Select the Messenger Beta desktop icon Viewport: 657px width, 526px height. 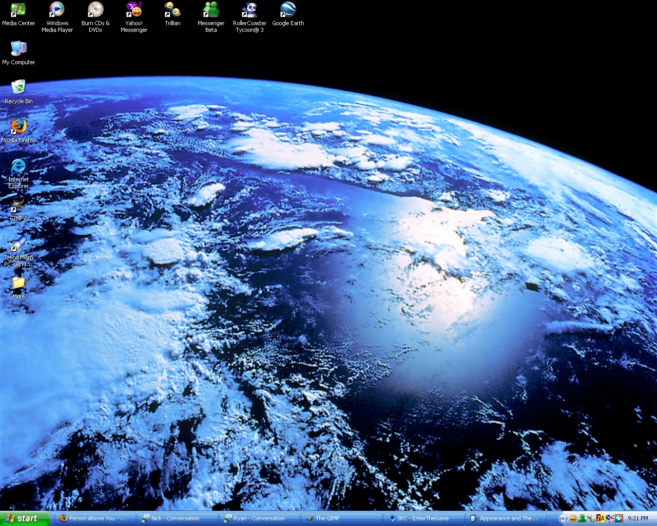click(x=211, y=10)
